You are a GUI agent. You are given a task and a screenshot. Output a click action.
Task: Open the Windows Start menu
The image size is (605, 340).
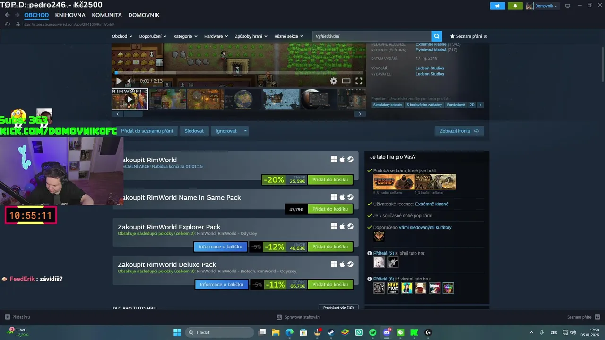pyautogui.click(x=177, y=332)
